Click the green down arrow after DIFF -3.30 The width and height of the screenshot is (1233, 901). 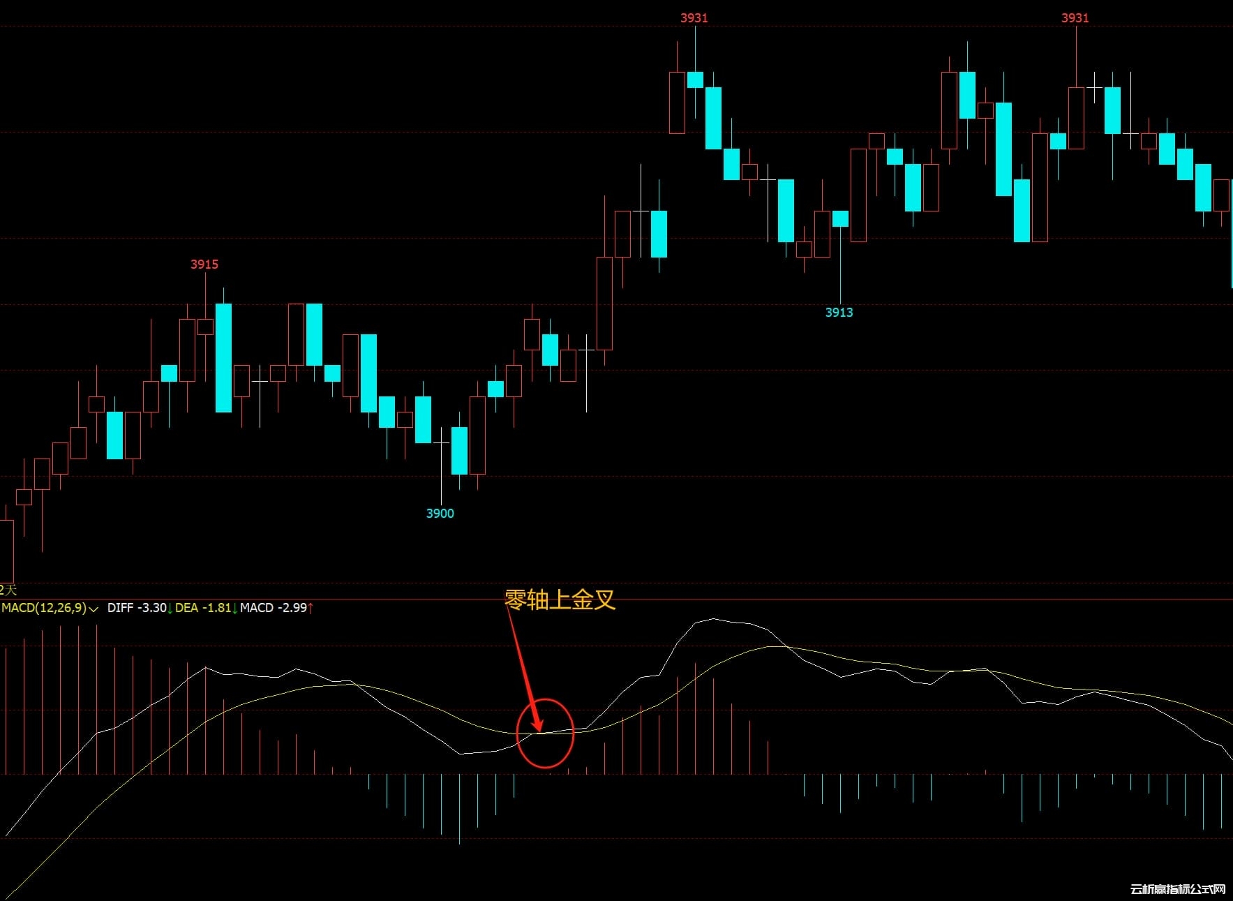click(x=170, y=609)
